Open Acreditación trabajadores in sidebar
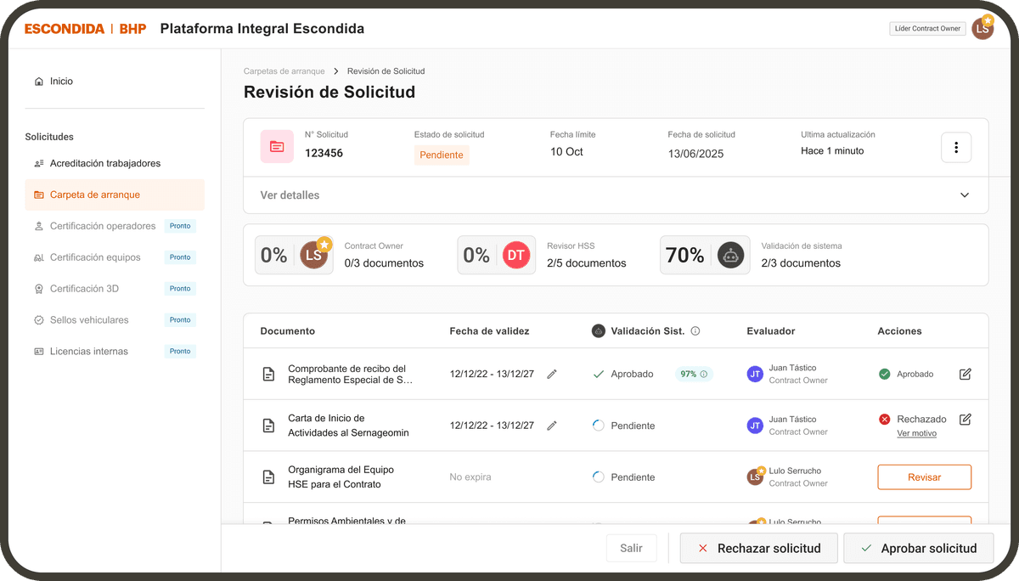Image resolution: width=1019 pixels, height=581 pixels. coord(104,163)
